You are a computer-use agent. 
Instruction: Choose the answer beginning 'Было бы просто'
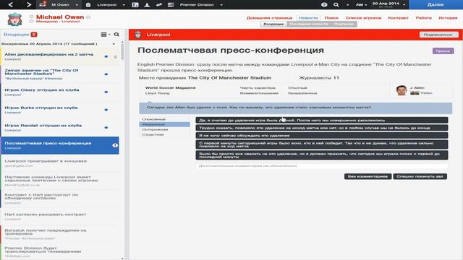(321, 155)
